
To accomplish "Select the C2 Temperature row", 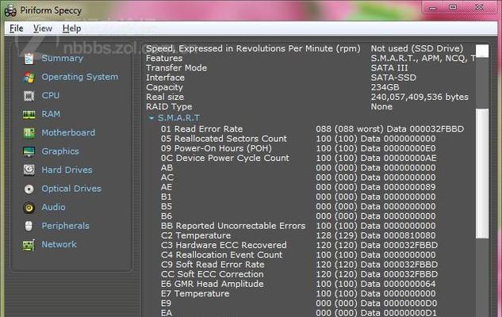I will (x=298, y=235).
